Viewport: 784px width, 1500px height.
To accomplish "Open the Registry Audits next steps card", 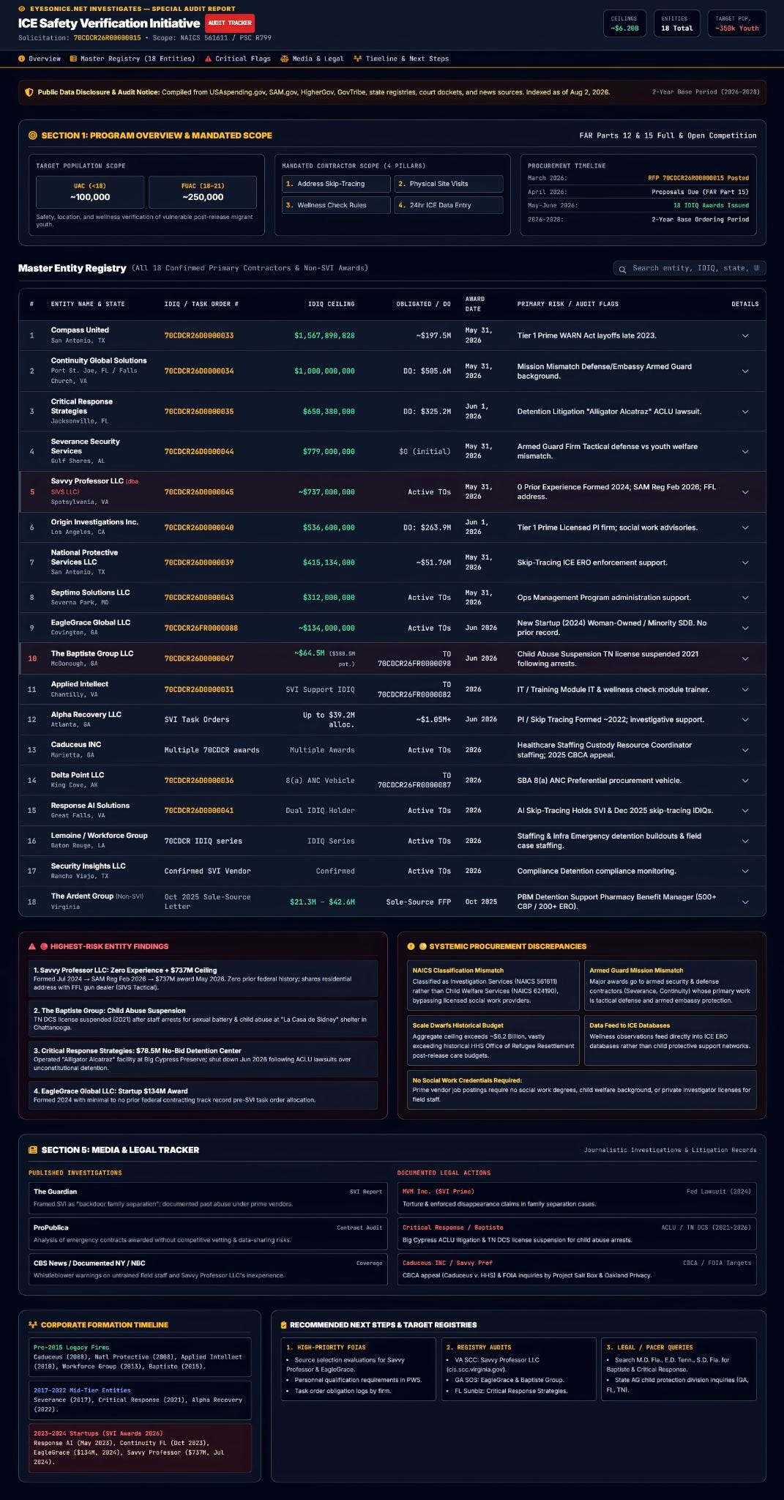I will point(518,1369).
